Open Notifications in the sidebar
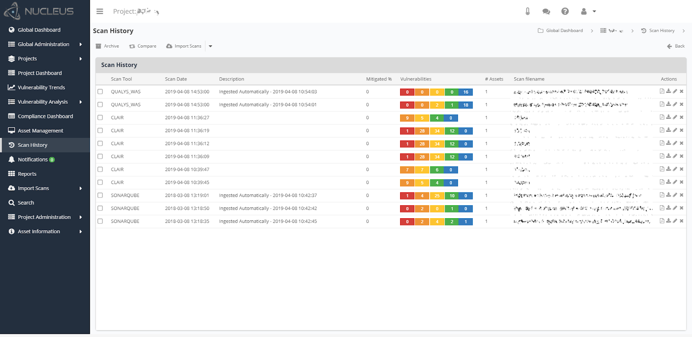This screenshot has height=337, width=692. (45, 159)
